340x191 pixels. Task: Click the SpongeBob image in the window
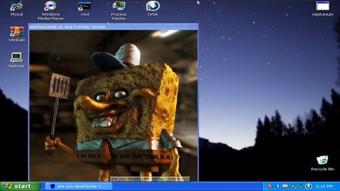click(113, 106)
